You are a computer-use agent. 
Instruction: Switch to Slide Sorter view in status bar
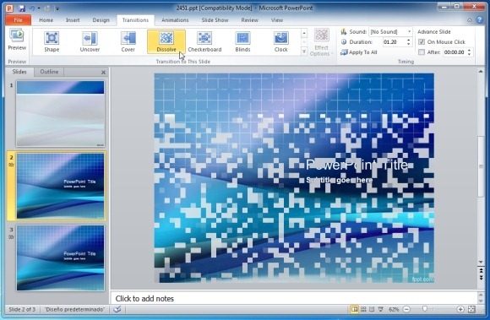coord(363,309)
